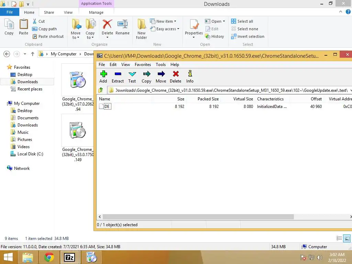
Task: Expand the 7-Zip address path dropdown
Action: pyautogui.click(x=351, y=90)
